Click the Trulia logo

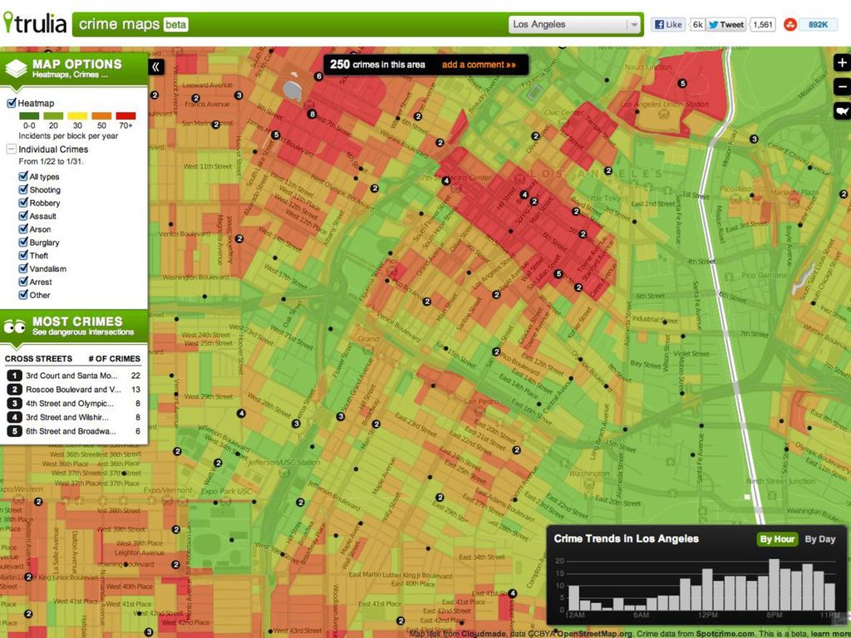click(35, 22)
